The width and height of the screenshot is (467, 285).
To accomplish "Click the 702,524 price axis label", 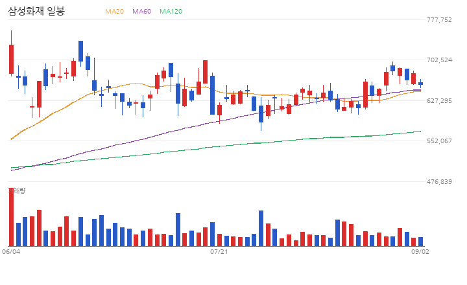I will (x=439, y=60).
